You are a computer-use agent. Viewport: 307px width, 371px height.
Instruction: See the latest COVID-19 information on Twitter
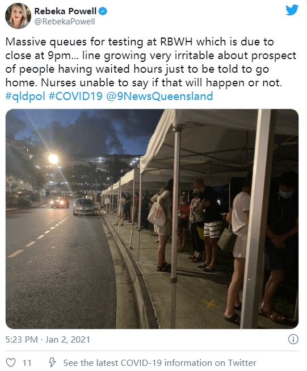click(159, 362)
